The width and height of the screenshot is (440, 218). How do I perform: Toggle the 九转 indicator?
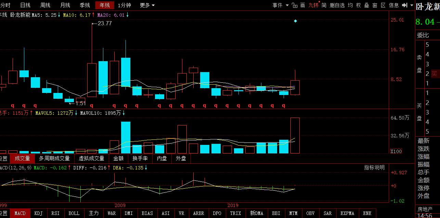click(313, 5)
